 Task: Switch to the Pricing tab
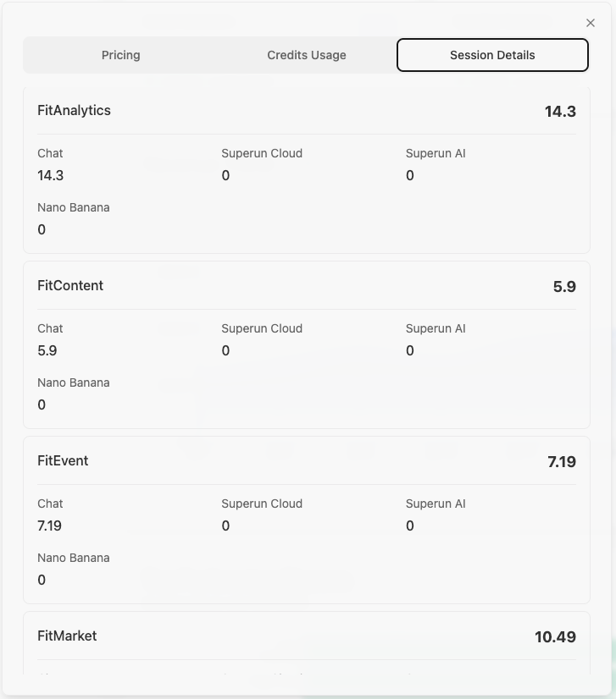(x=121, y=55)
